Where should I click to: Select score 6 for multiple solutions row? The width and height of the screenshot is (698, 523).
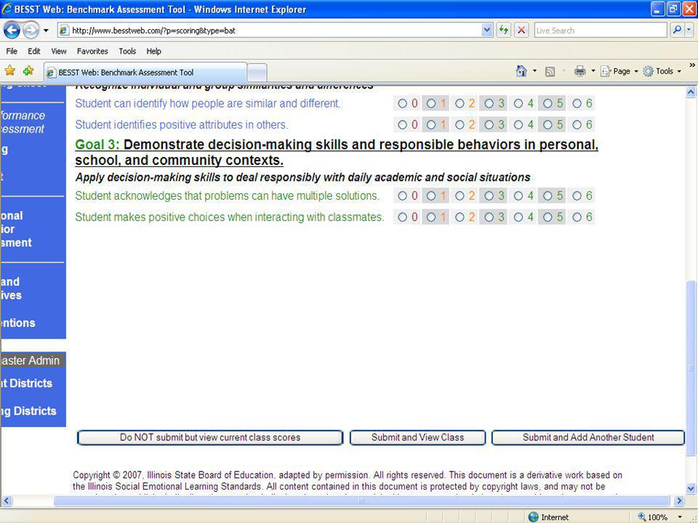point(577,195)
